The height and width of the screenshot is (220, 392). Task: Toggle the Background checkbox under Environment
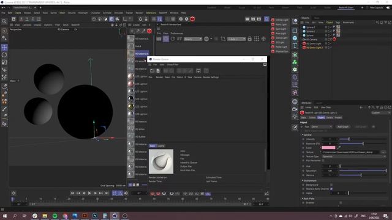click(331, 185)
